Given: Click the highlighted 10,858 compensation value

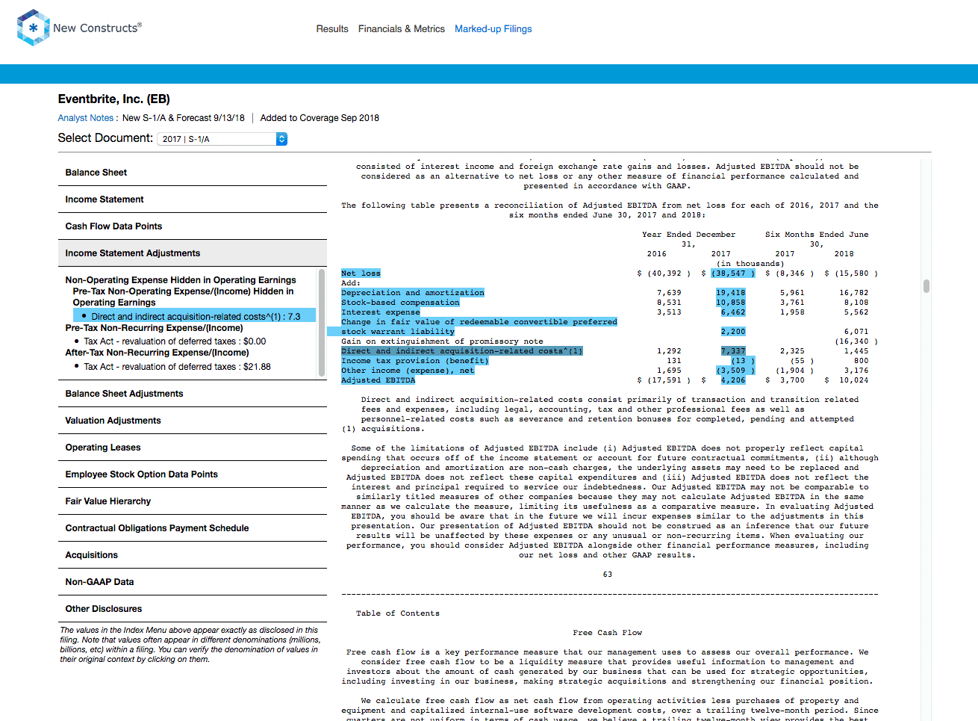Looking at the screenshot, I should 730,303.
